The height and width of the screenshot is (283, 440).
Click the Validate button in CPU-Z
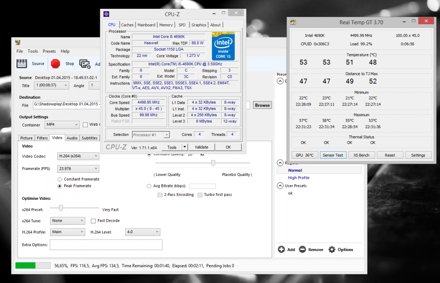[x=201, y=147]
